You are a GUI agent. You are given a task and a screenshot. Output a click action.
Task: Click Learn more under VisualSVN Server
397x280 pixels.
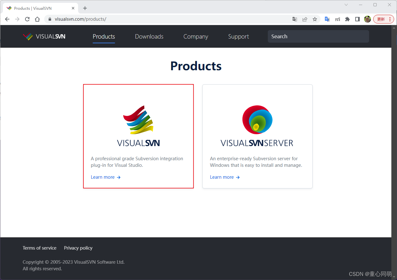225,177
